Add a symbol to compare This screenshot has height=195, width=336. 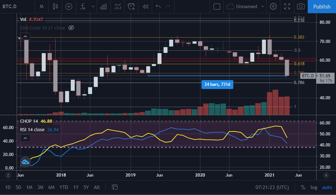tap(69, 6)
